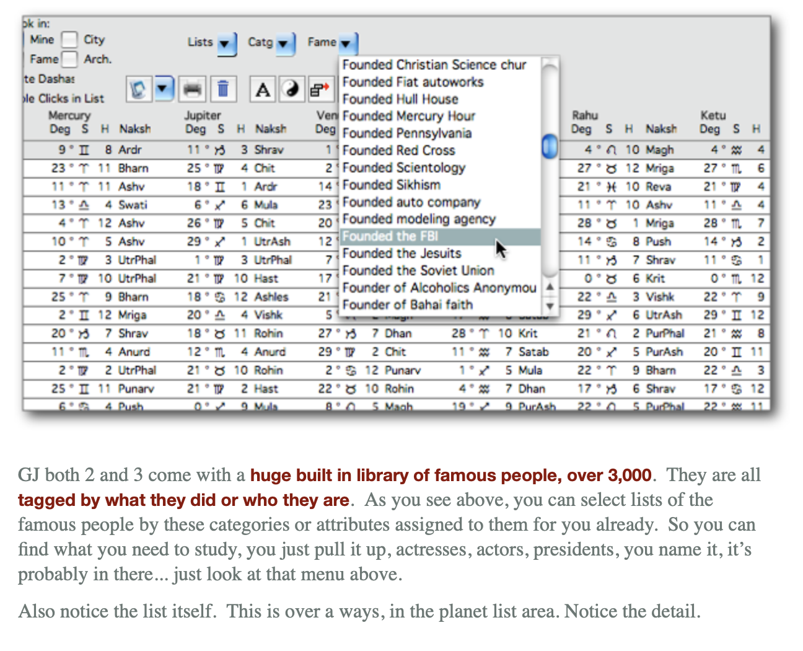Expand the dropdown arrow beside cards icon
The width and height of the screenshot is (803, 651).
pyautogui.click(x=163, y=89)
